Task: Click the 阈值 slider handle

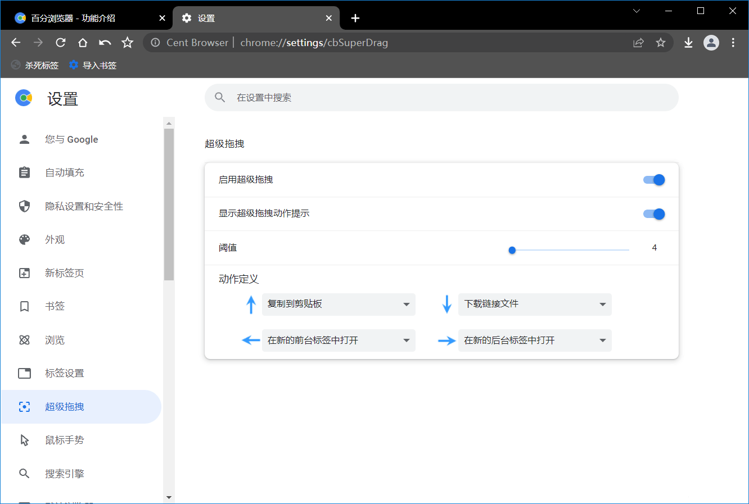Action: (512, 250)
